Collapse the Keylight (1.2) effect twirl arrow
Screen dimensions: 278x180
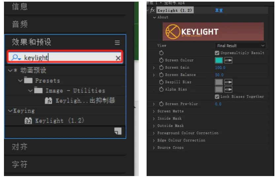pos(148,10)
